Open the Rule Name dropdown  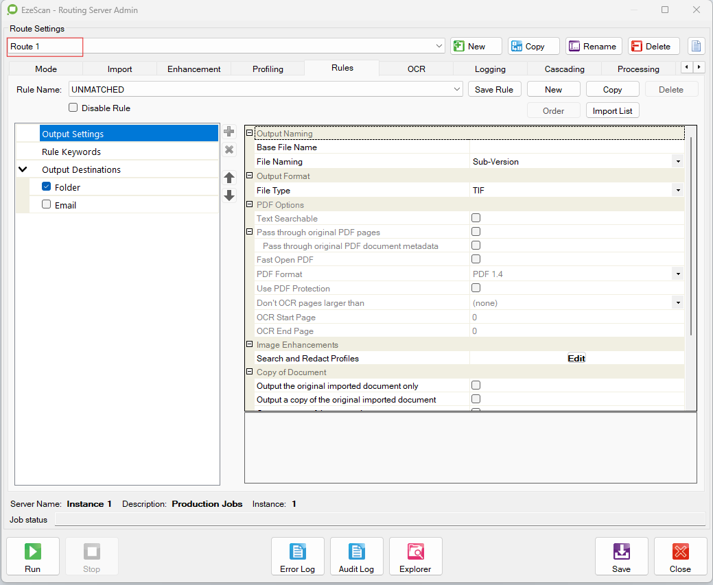pyautogui.click(x=458, y=89)
